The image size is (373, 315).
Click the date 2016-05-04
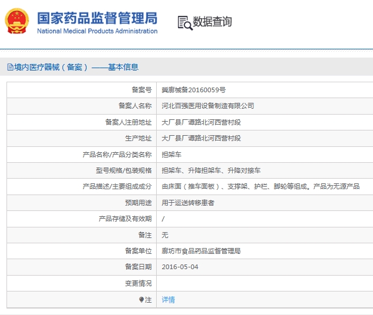180,267
